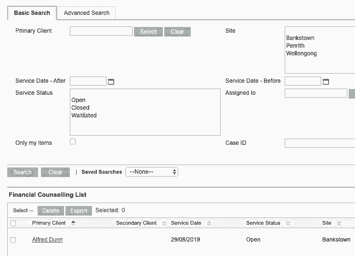Screen dimensions: 355x256
Task: Switch to the Basic Search tab
Action: point(32,13)
